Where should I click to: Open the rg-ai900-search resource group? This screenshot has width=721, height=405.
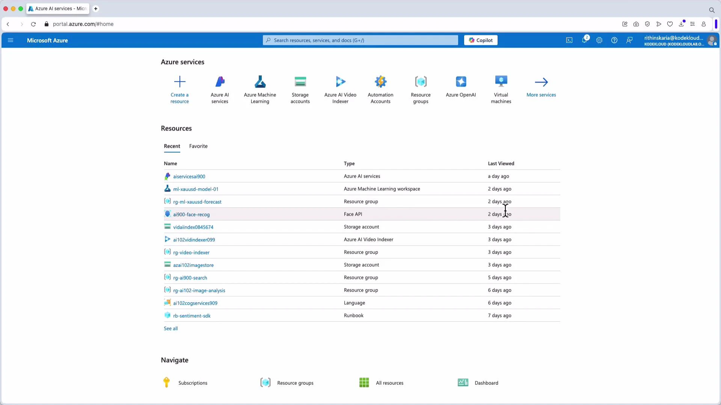(190, 277)
